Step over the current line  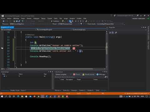81,21
